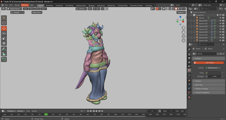The width and height of the screenshot is (226, 120).
Task: Open the Texture properties tab
Action: pos(189,97)
